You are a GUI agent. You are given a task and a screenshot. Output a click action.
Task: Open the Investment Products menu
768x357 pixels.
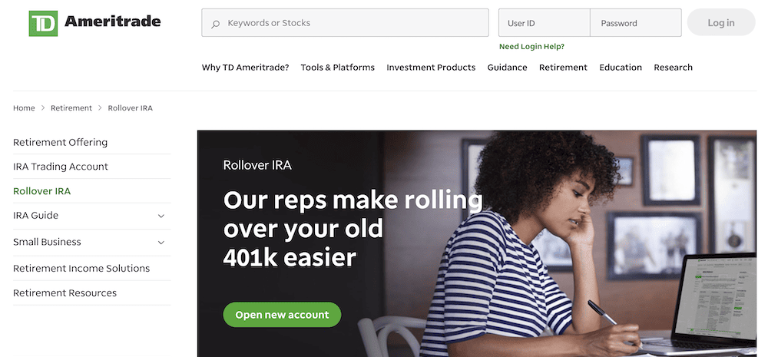click(431, 68)
